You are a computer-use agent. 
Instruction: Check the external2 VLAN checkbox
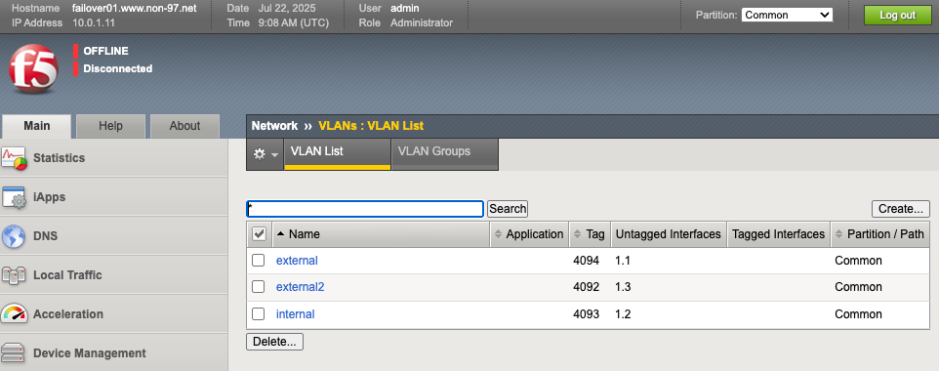click(258, 286)
